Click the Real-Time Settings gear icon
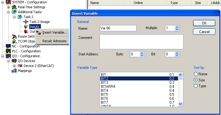The image size is (221, 115). tap(14, 7)
